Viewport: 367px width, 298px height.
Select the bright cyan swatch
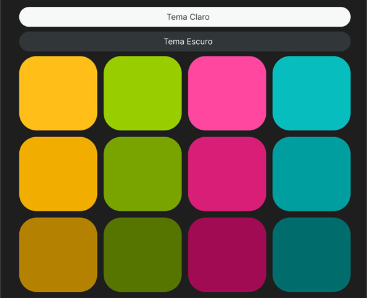coord(312,93)
